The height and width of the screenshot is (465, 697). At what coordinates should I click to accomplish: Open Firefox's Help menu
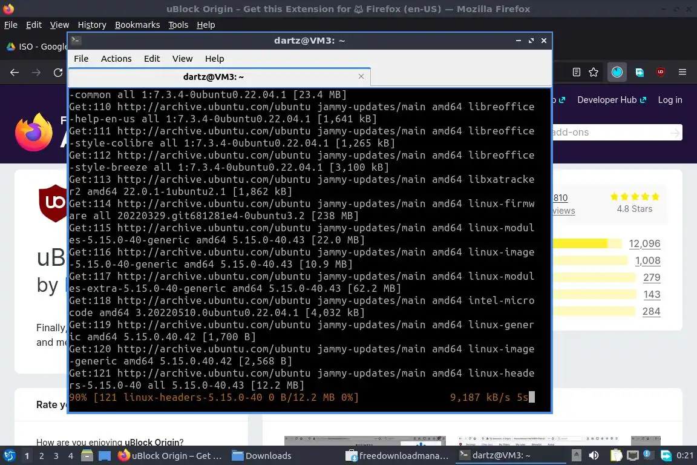click(206, 25)
